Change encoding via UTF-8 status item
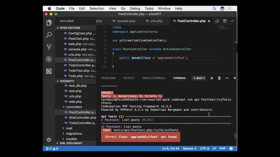 tap(204, 148)
